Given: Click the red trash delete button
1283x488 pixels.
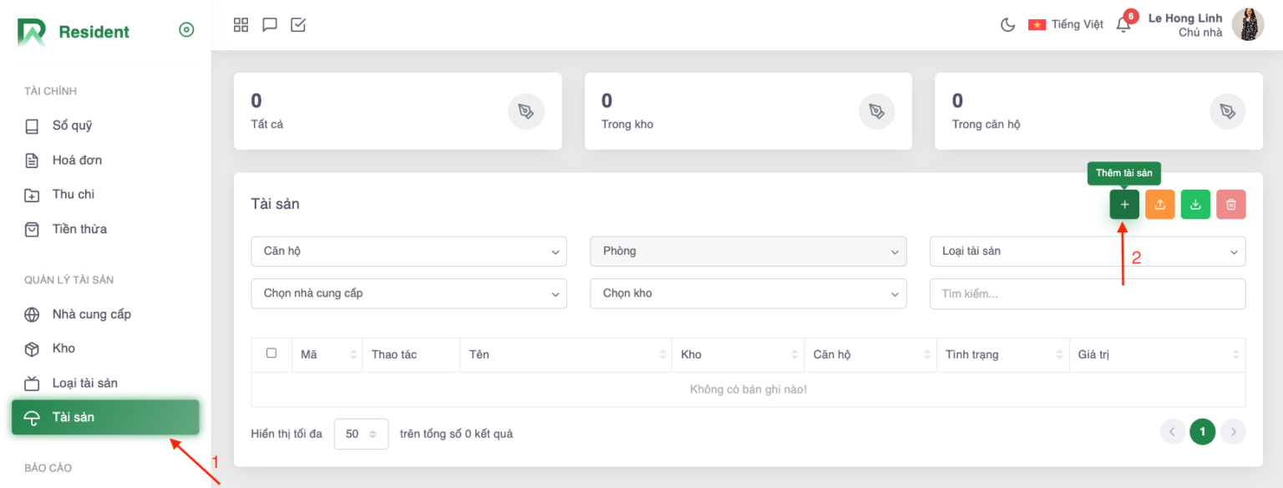Looking at the screenshot, I should pyautogui.click(x=1230, y=205).
